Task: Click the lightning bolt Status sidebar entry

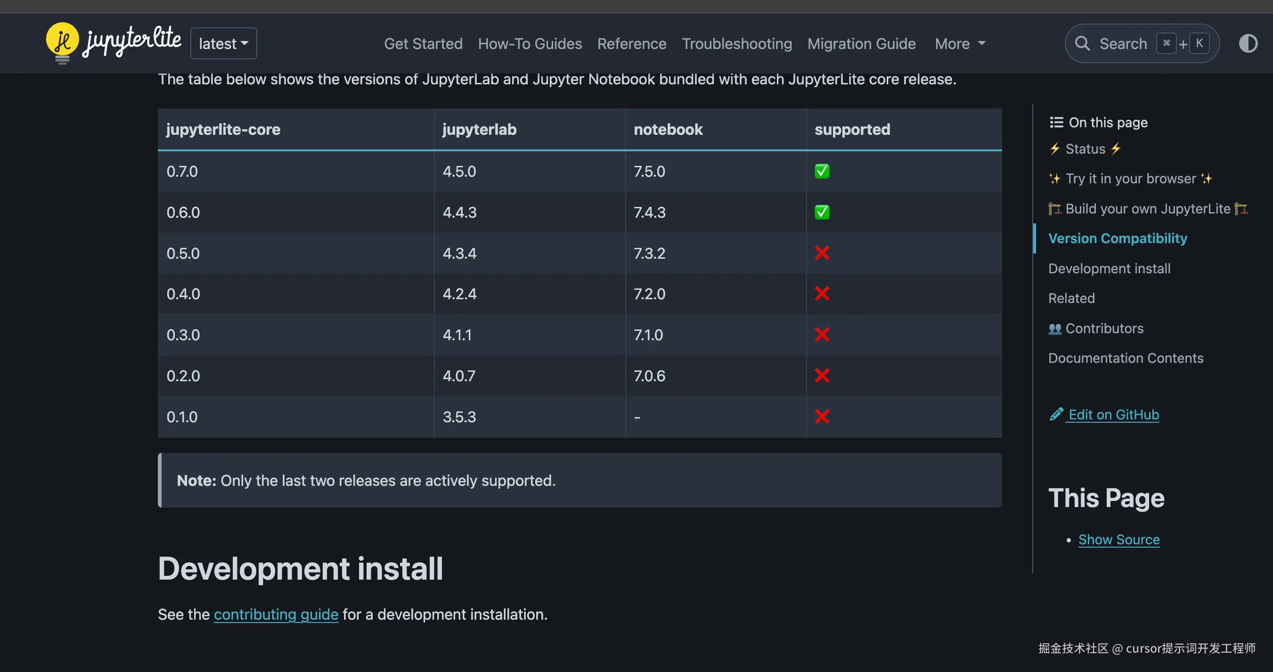Action: point(1085,149)
